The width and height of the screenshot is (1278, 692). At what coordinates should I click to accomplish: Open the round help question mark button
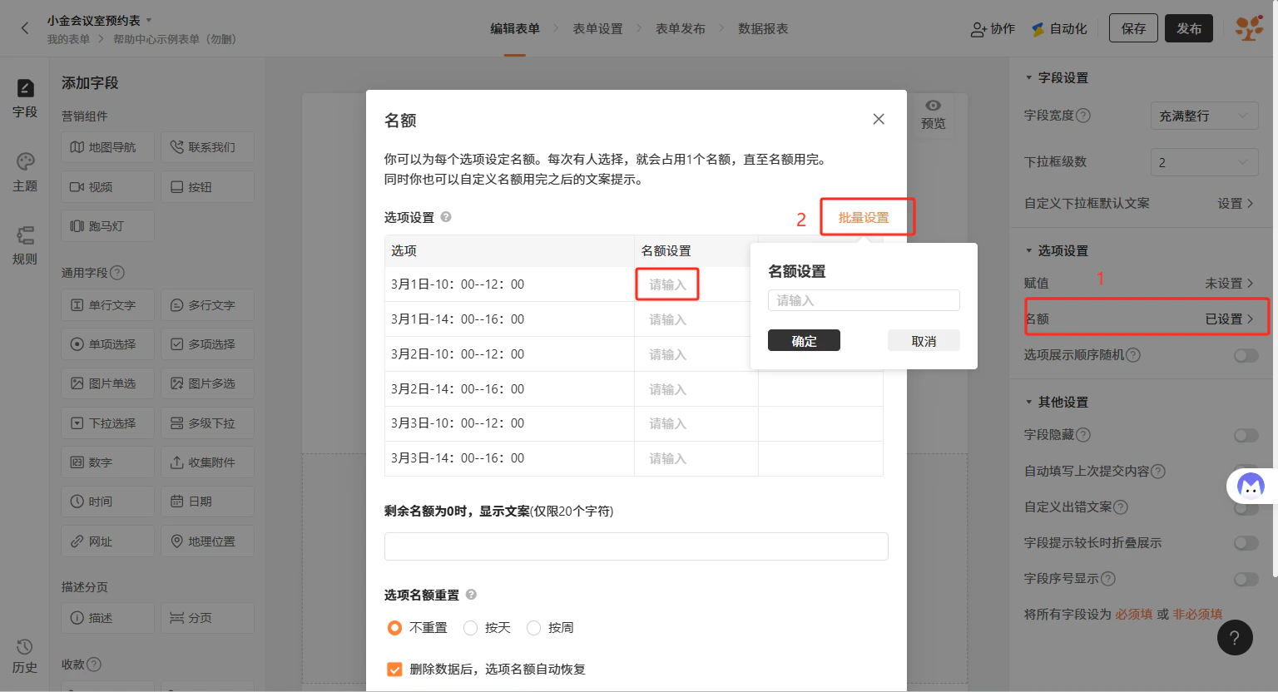click(1235, 638)
